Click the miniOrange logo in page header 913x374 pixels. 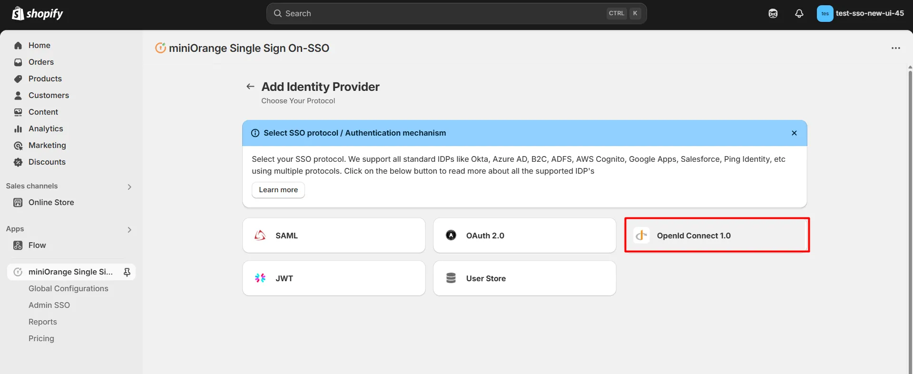[161, 48]
